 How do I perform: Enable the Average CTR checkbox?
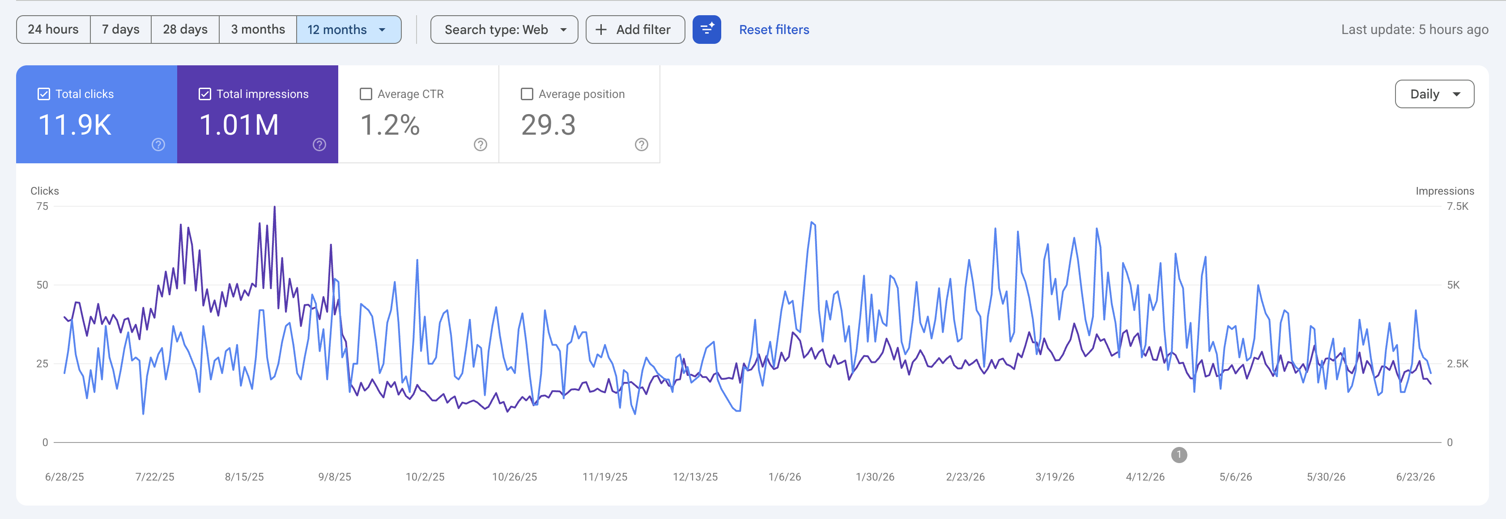click(x=366, y=94)
